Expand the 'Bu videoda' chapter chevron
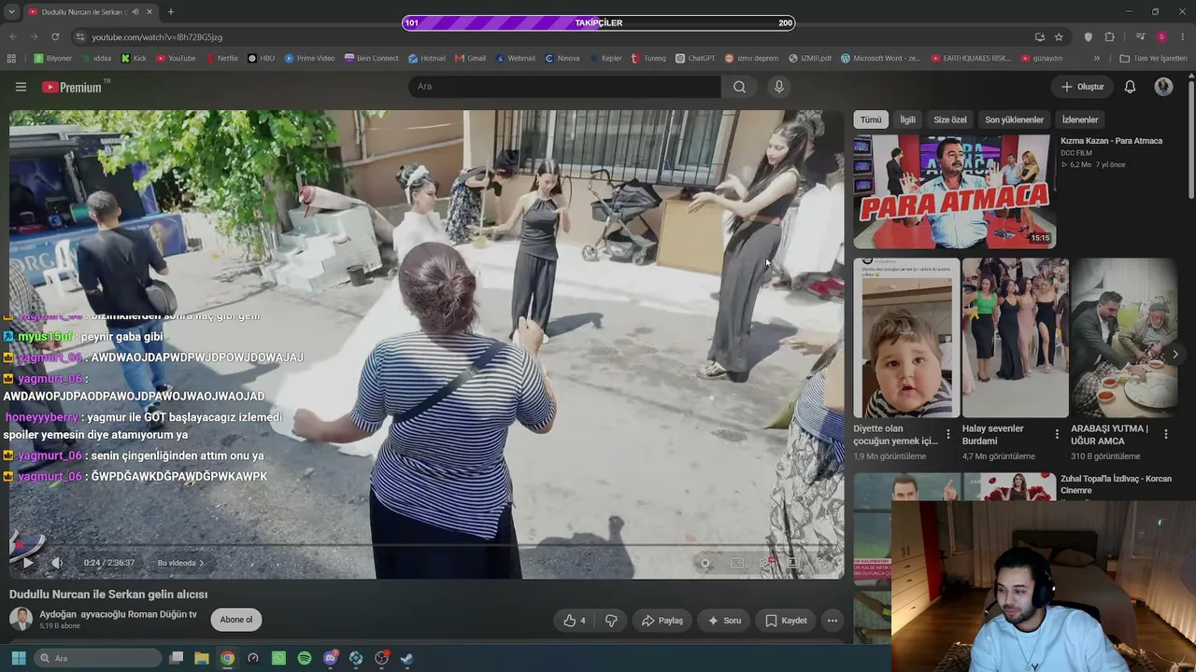Screen dimensions: 1196x672 point(201,563)
